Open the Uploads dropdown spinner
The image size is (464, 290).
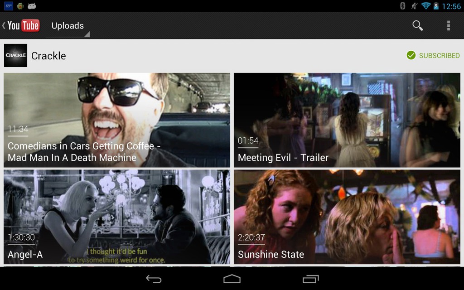(x=68, y=26)
